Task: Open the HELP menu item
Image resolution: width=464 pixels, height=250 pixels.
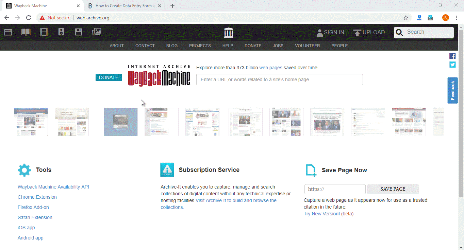Action: coord(228,46)
